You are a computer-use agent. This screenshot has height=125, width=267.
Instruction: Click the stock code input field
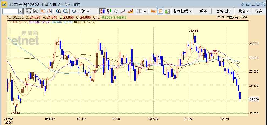[x=11, y=11]
